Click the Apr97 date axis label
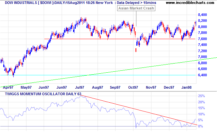This screenshot has width=217, height=132. click(8, 87)
